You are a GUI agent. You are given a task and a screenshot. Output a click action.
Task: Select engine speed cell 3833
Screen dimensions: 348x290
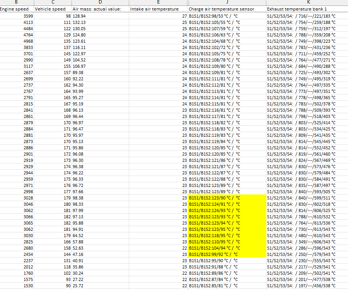tap(17, 47)
